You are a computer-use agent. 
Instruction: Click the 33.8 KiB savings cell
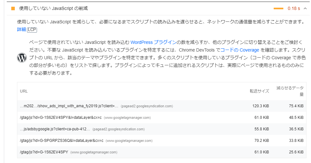pyautogui.click(x=296, y=141)
